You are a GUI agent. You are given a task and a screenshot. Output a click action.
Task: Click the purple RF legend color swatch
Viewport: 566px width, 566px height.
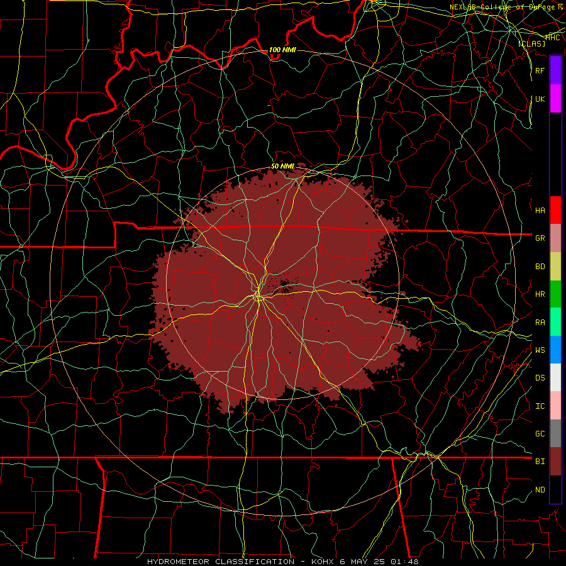tap(555, 70)
